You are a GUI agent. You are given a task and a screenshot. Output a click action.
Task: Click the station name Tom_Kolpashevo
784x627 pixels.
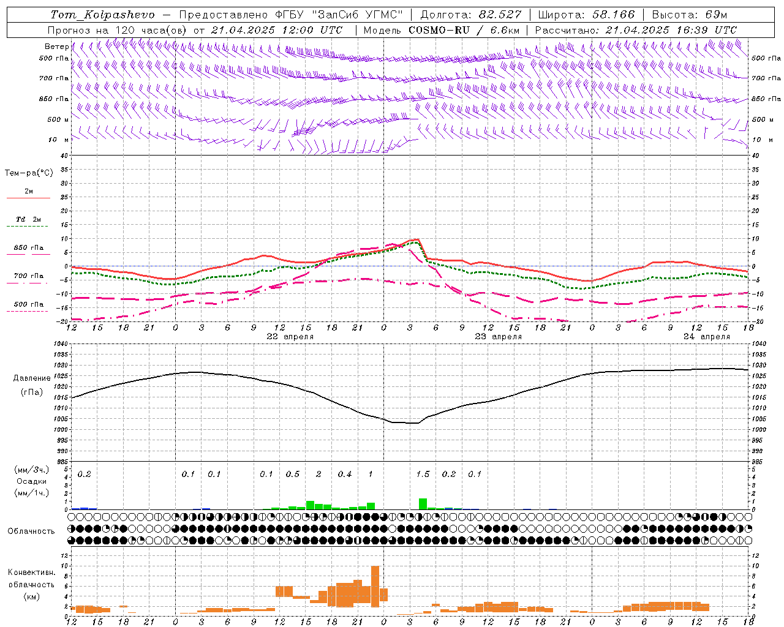102,14
